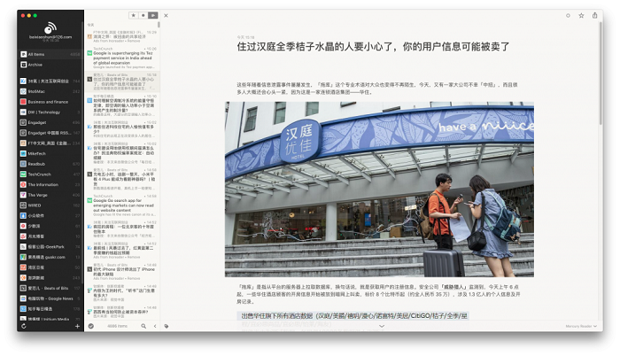Open the Readhub feed

pyautogui.click(x=50, y=164)
